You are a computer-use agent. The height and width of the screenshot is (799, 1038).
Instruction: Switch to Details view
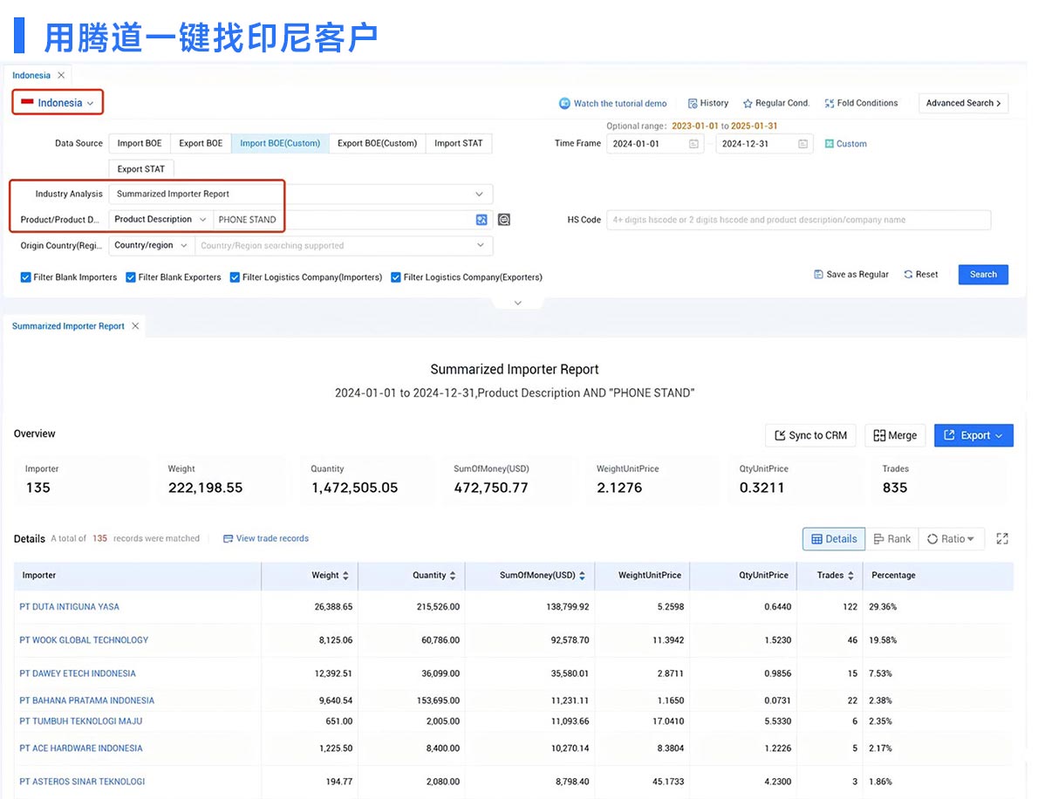click(x=834, y=539)
